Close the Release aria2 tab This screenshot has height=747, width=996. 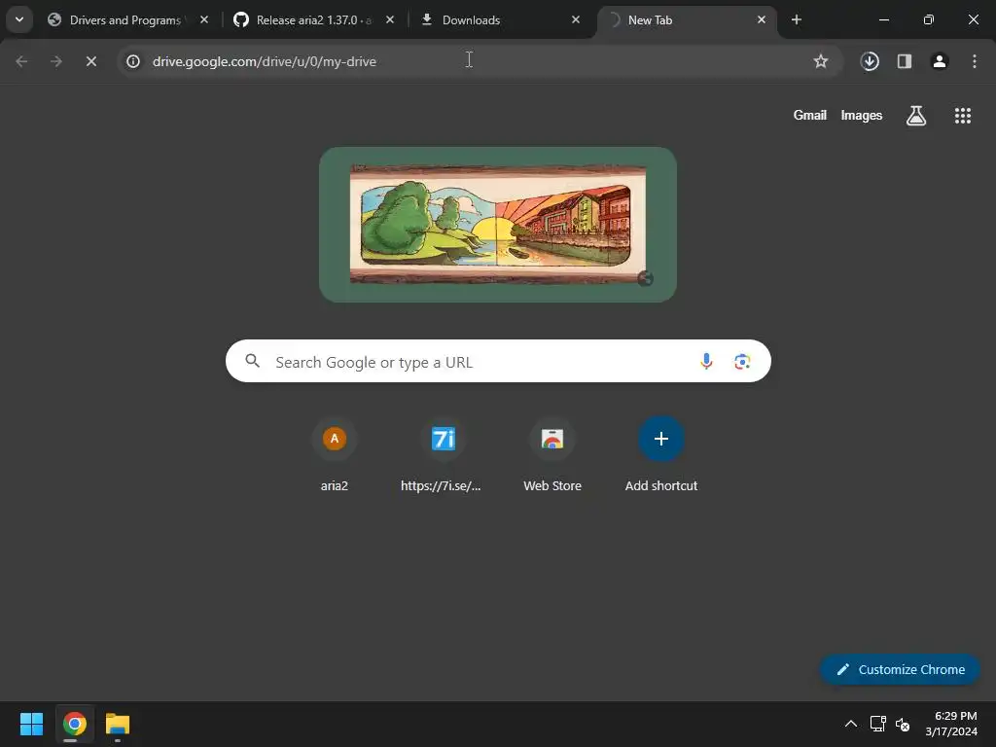[x=390, y=19]
